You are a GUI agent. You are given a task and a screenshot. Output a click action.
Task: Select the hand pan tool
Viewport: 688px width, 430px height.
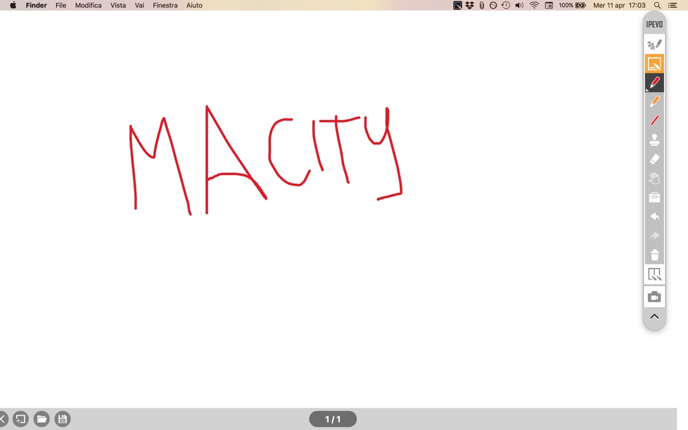[x=654, y=178]
